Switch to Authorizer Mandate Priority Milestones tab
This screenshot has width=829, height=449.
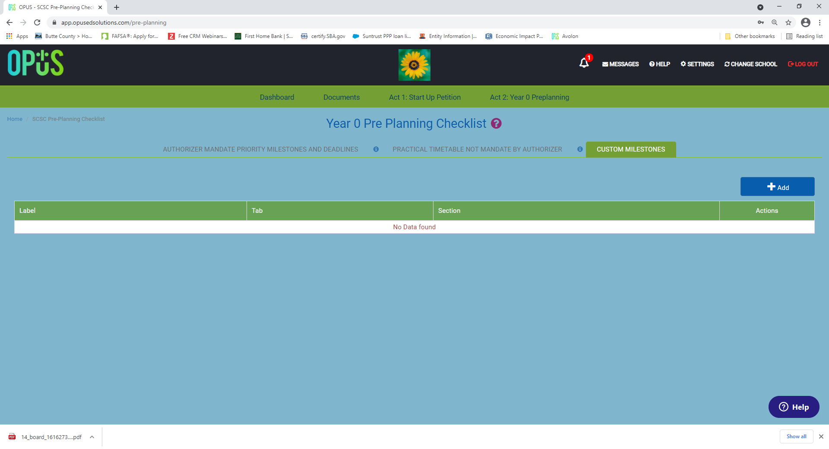pos(260,149)
